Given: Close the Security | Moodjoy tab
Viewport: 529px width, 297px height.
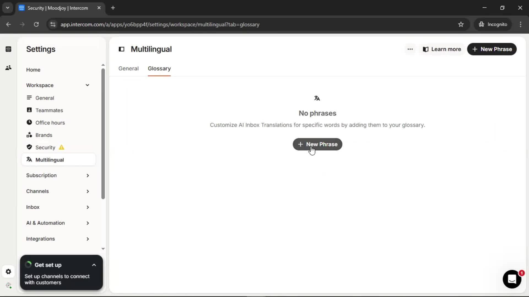Looking at the screenshot, I should point(99,8).
